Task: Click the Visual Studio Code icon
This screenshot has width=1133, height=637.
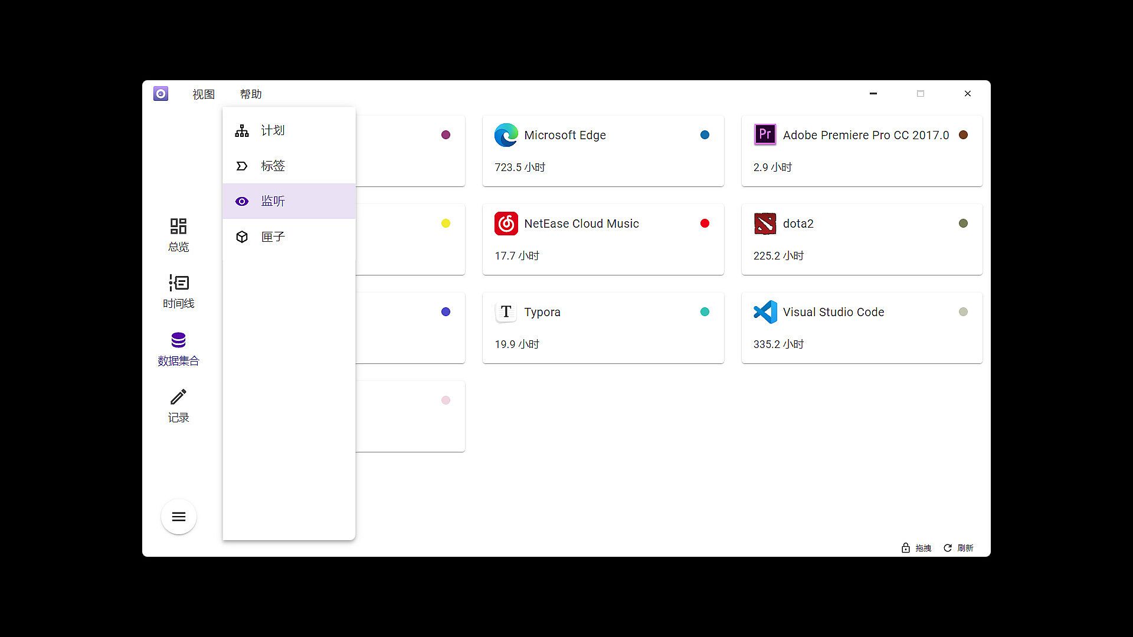Action: click(765, 312)
